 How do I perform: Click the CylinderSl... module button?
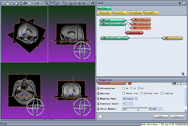click(151, 13)
